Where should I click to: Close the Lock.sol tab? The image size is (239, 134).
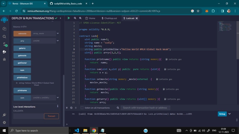[x=137, y=18]
